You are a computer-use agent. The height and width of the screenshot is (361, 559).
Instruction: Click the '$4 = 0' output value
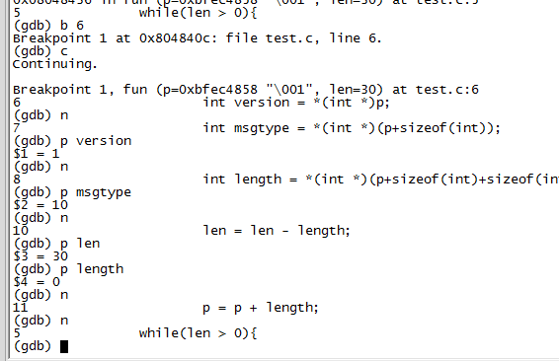click(37, 282)
